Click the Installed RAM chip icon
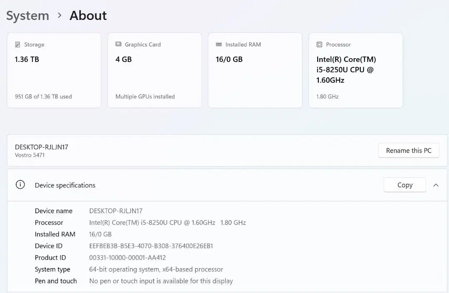The width and height of the screenshot is (449, 293). [x=219, y=44]
